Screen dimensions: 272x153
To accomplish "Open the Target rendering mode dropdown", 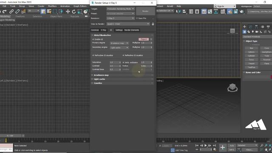I will 121,8.
